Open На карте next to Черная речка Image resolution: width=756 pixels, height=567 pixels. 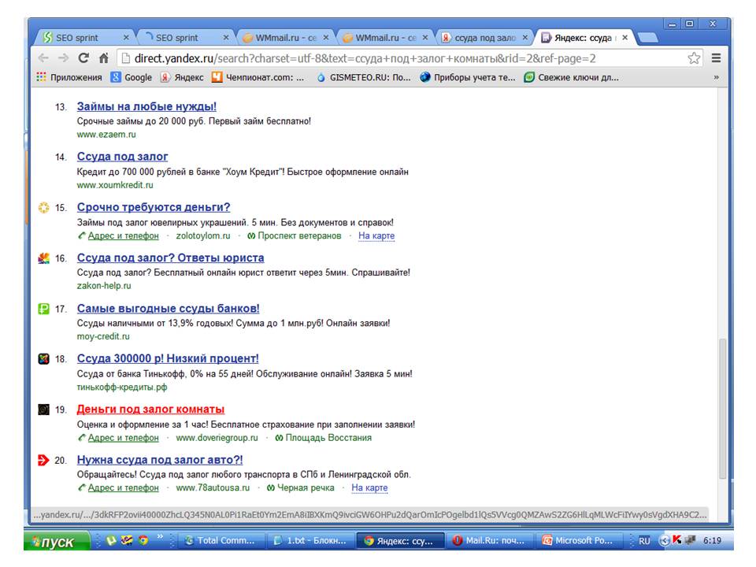pyautogui.click(x=369, y=488)
